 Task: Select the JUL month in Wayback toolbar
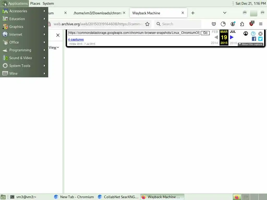pyautogui.click(x=233, y=32)
